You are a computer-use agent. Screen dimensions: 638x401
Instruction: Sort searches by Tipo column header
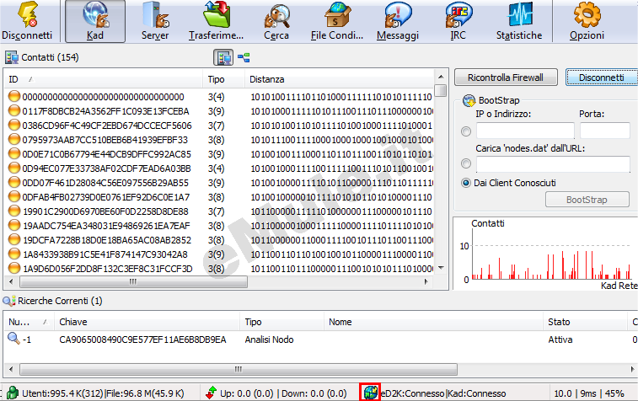(x=281, y=322)
